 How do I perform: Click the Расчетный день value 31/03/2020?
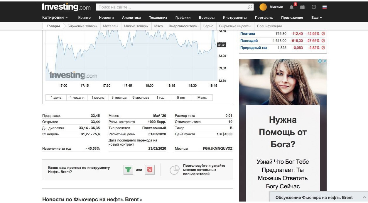pos(157,134)
